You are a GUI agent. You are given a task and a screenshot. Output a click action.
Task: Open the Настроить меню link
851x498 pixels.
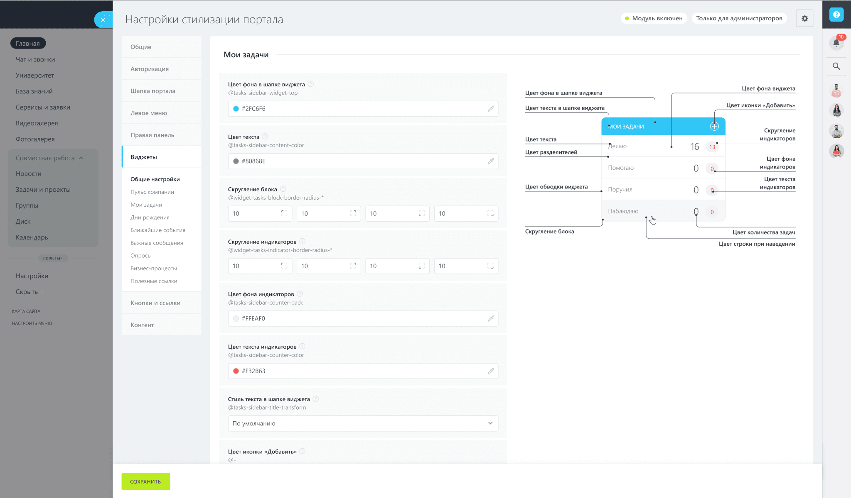pos(32,323)
